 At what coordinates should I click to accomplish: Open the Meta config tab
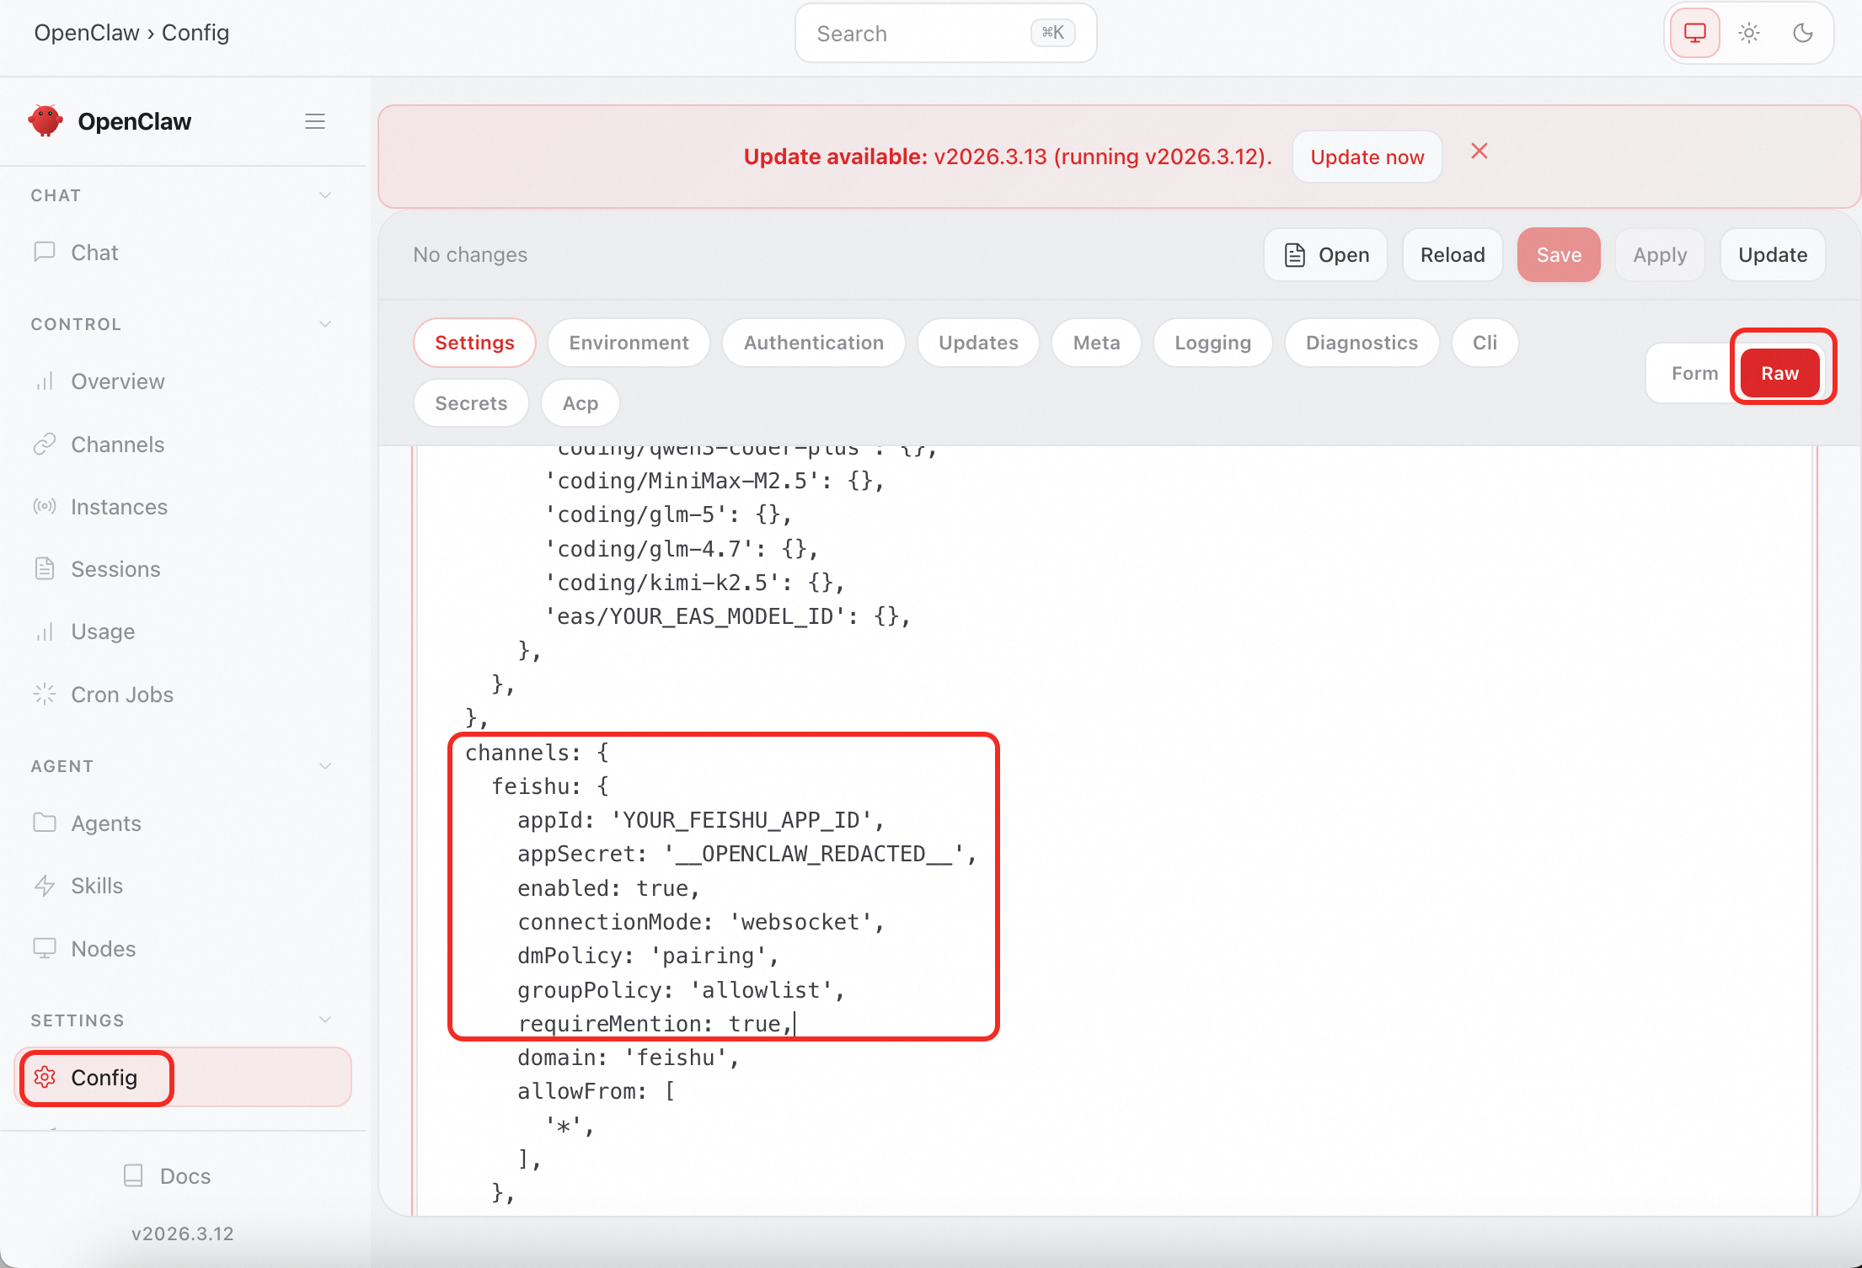click(1096, 343)
